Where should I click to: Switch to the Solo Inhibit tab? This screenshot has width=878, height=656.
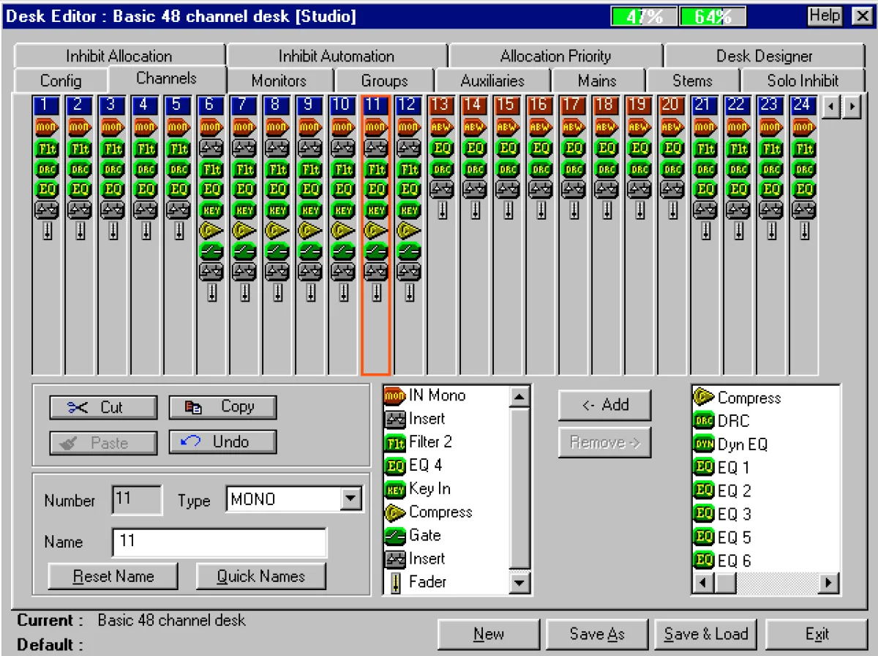pyautogui.click(x=803, y=81)
